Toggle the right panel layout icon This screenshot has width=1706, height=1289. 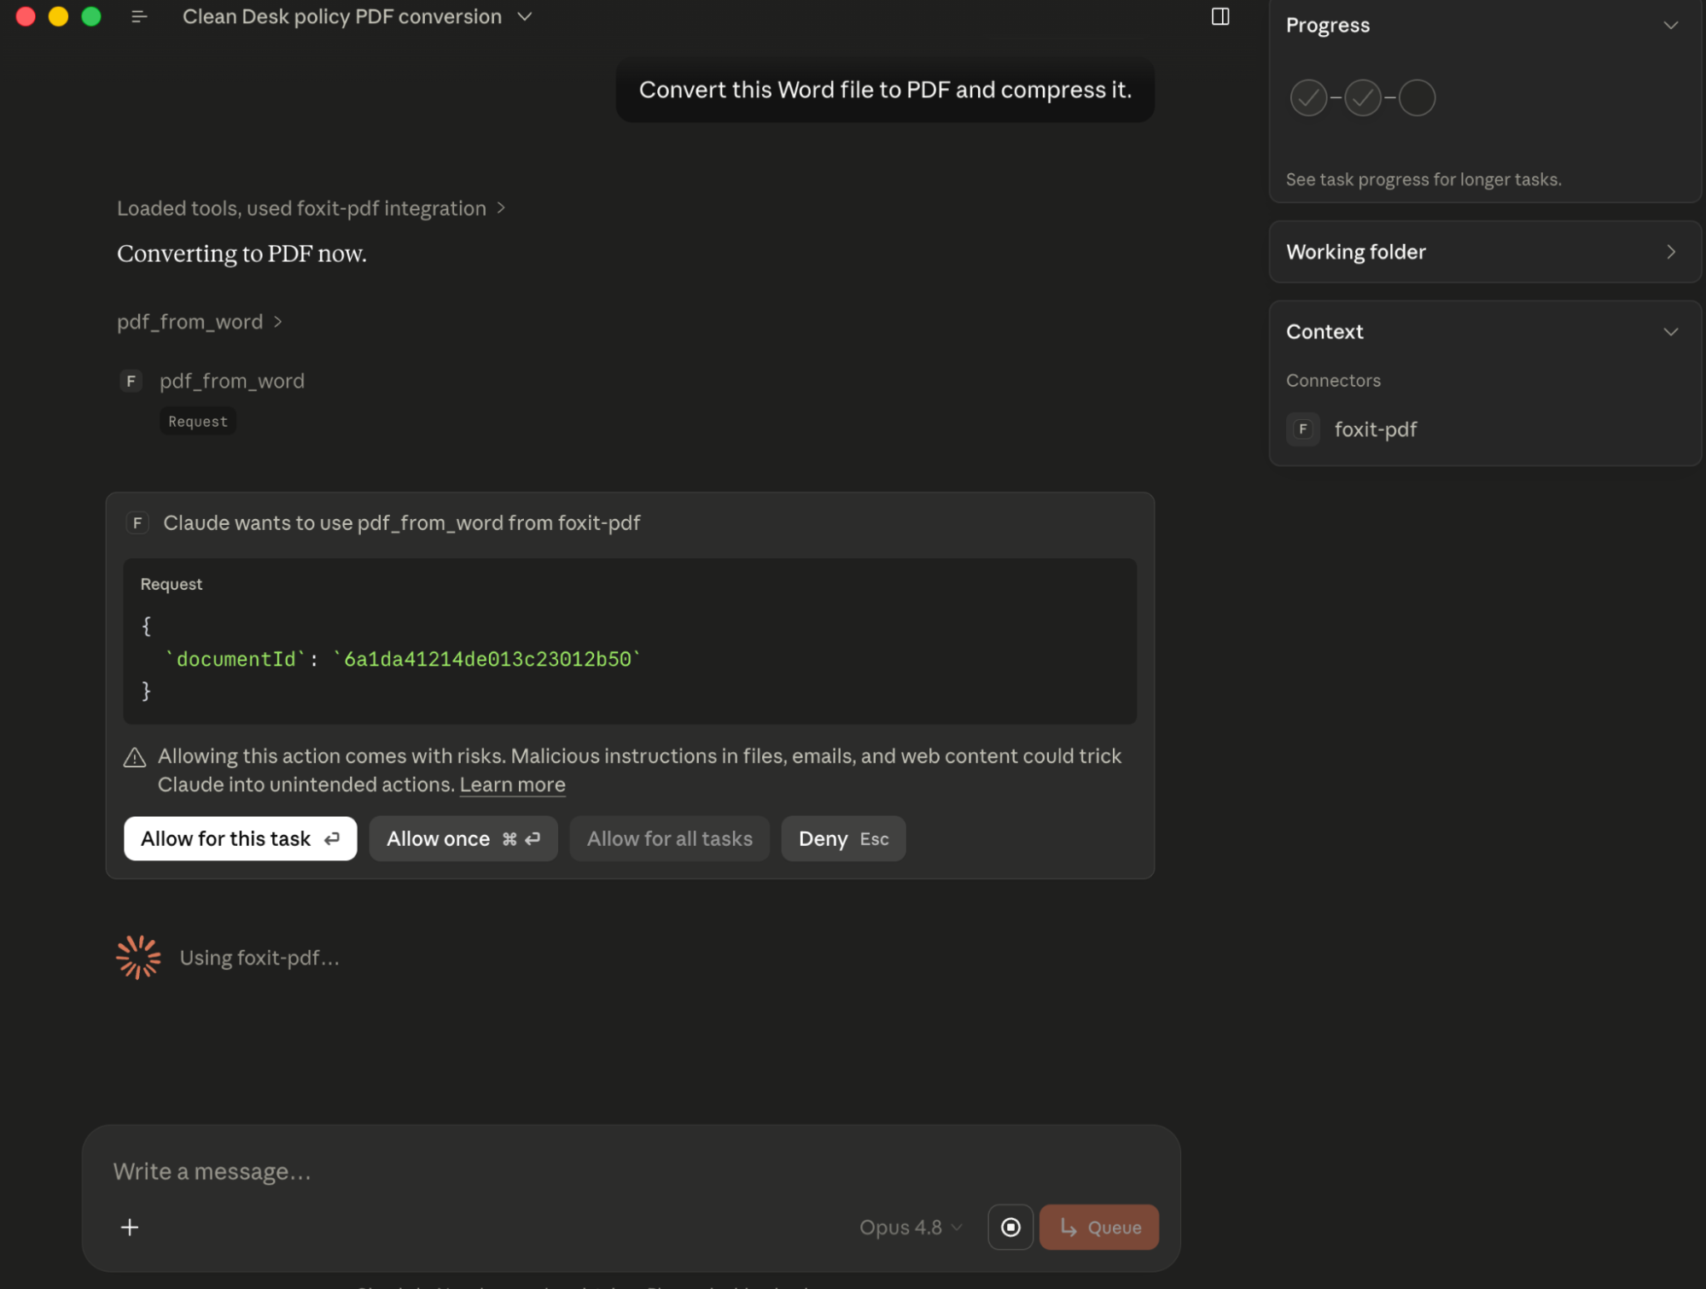(x=1220, y=17)
